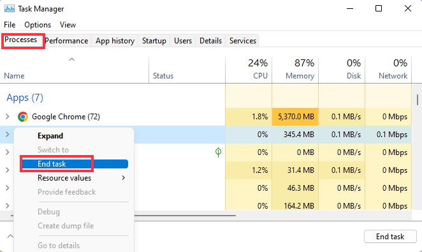
Task: Select the Processes tab
Action: point(21,40)
